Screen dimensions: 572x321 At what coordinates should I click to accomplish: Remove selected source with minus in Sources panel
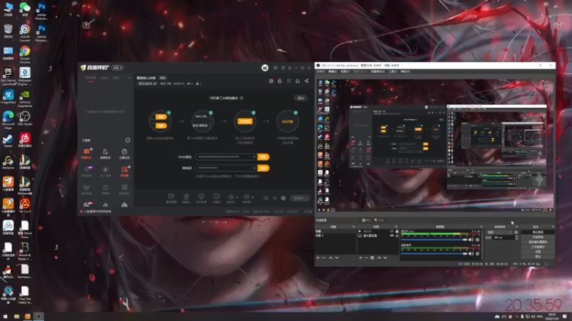(366, 258)
